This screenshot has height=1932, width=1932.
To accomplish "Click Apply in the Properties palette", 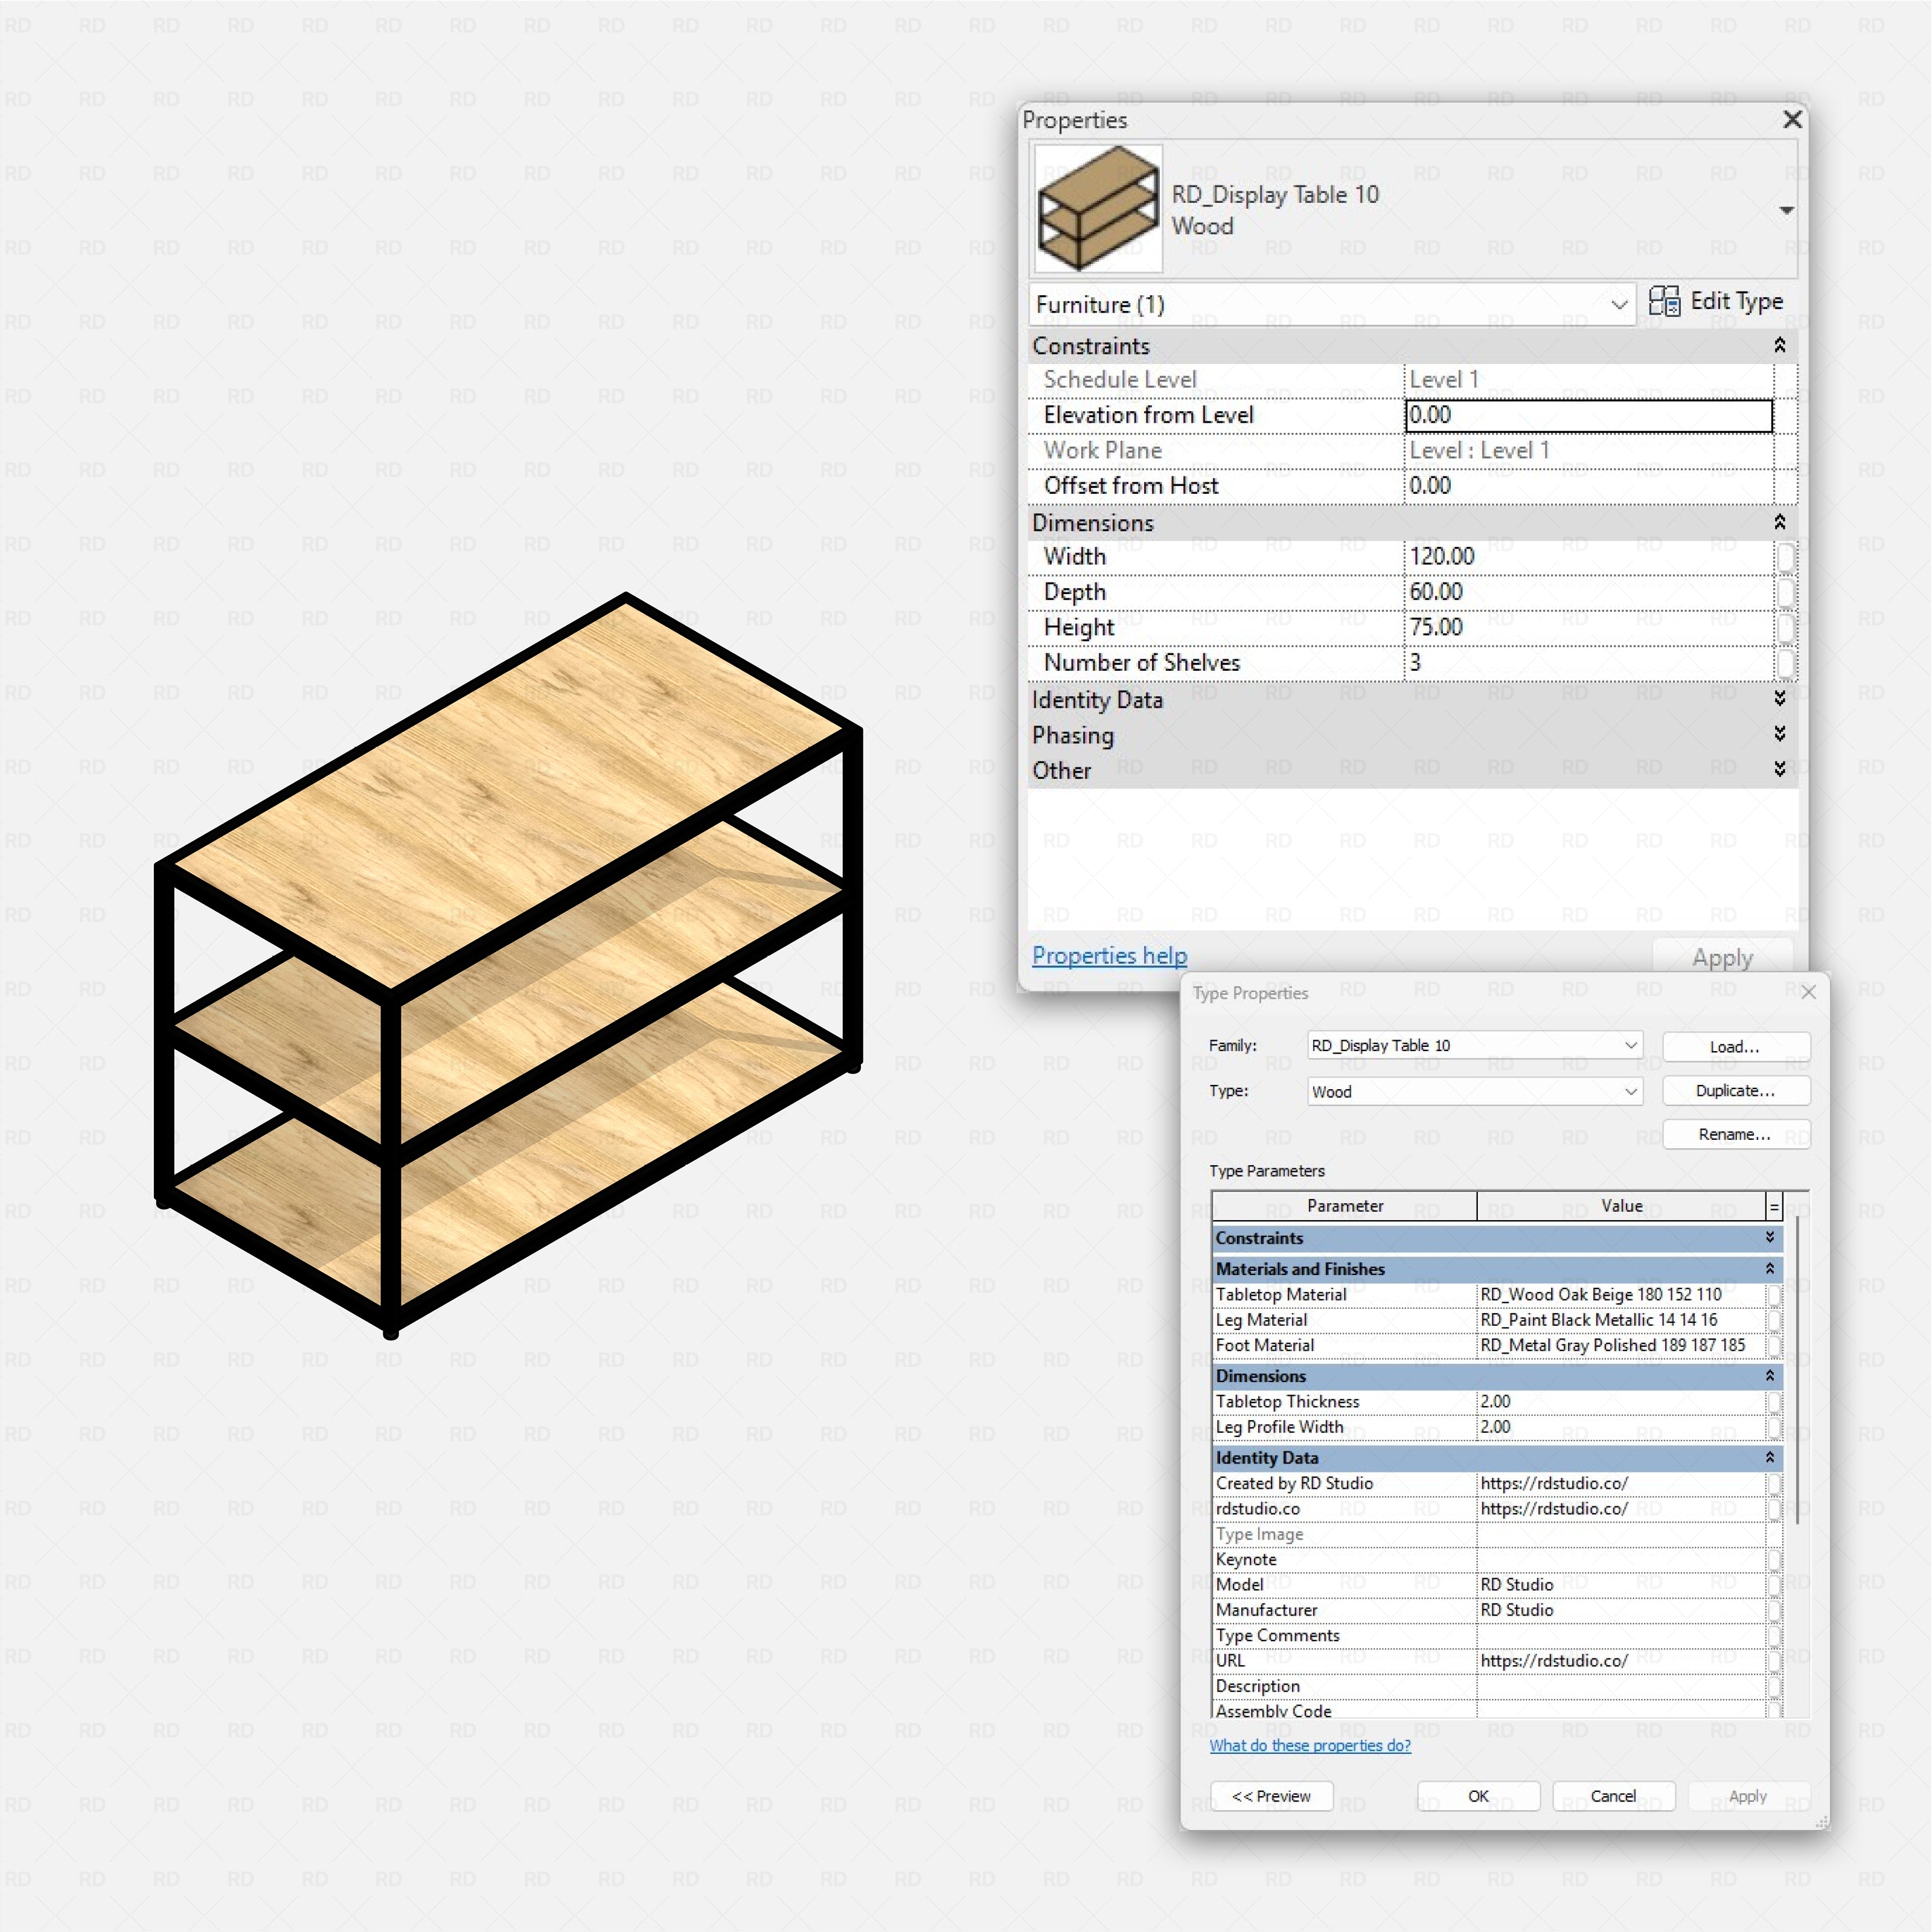I will [x=1722, y=957].
